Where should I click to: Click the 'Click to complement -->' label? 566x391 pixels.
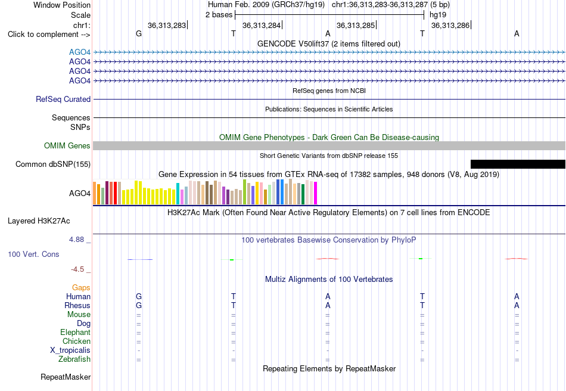click(x=49, y=35)
